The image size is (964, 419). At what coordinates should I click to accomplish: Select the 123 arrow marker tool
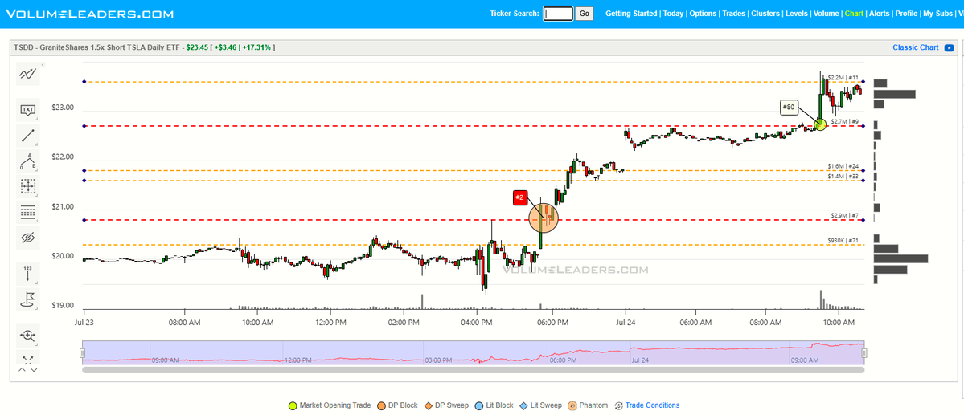coord(27,273)
